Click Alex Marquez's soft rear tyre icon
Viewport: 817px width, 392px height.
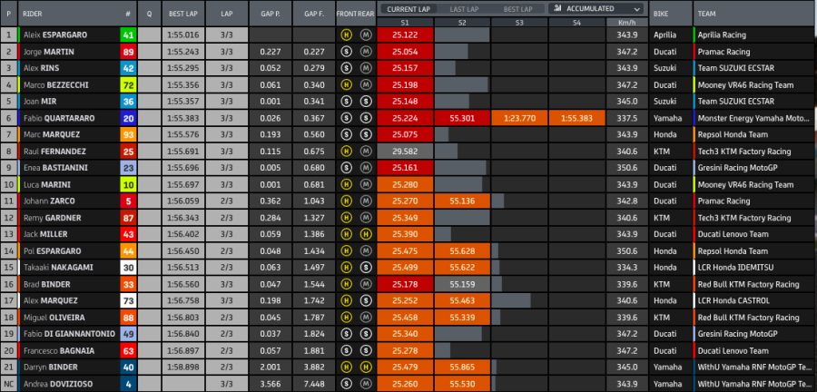coord(365,301)
